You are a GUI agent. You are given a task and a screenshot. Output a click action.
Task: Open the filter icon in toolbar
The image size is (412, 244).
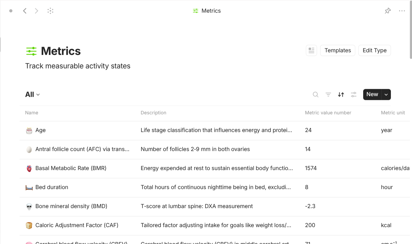pos(328,95)
